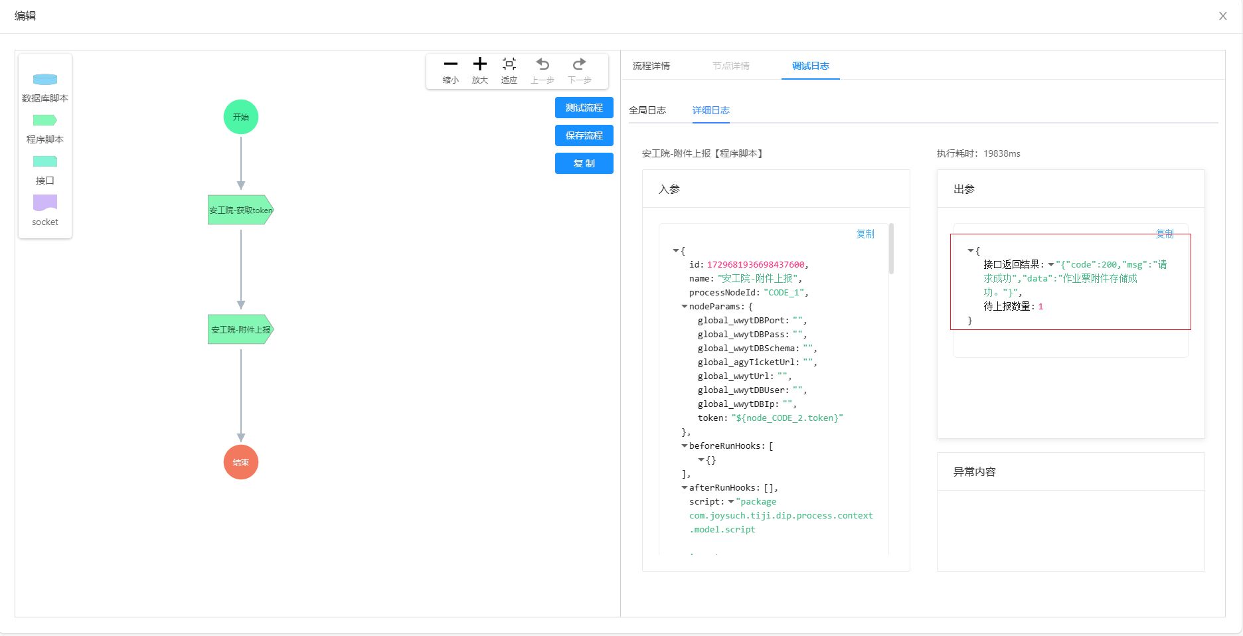
Task: Click the 执行耗时: 19838ms text
Action: coord(979,153)
